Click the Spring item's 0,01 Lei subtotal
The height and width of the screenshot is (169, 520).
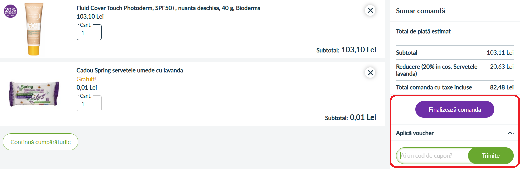pyautogui.click(x=363, y=117)
